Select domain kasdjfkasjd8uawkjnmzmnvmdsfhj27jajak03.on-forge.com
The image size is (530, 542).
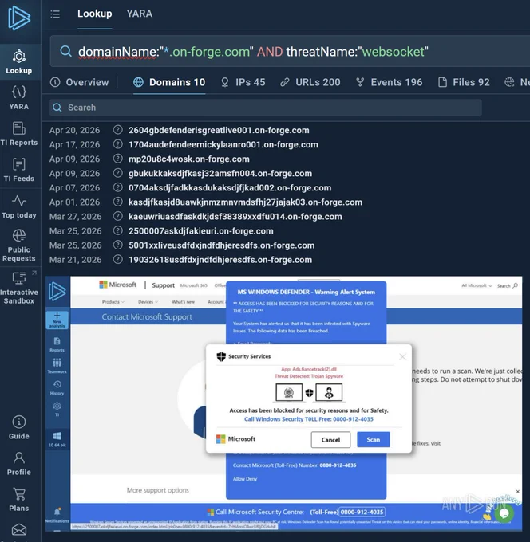(245, 202)
